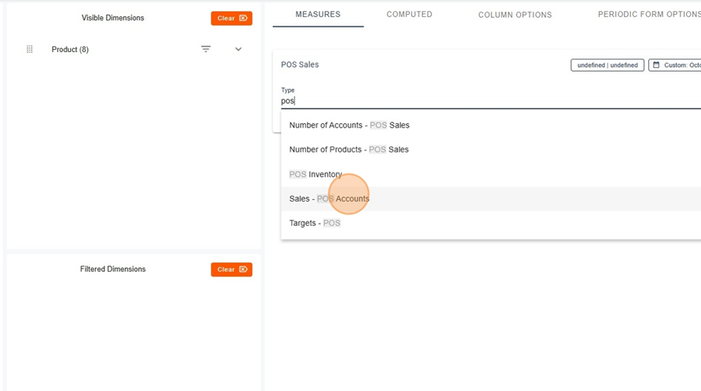Clear the Visible Dimensions list

point(231,19)
